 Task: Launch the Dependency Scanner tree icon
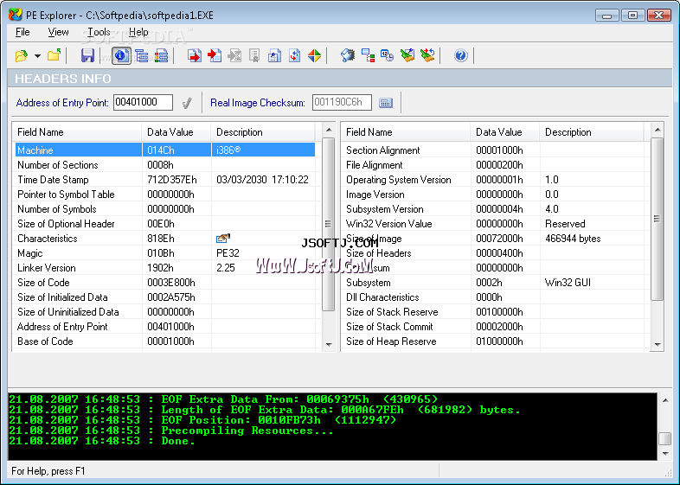click(368, 55)
